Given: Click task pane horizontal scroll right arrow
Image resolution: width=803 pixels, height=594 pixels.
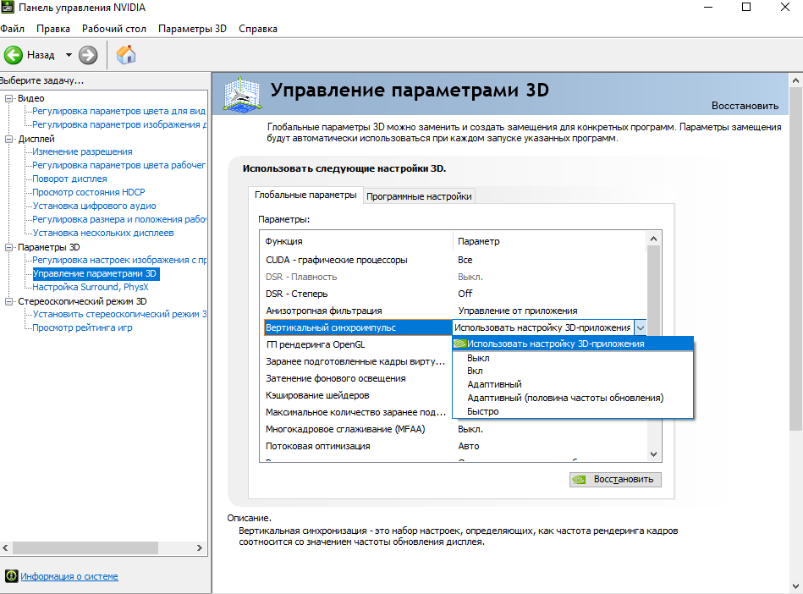Looking at the screenshot, I should tap(199, 548).
